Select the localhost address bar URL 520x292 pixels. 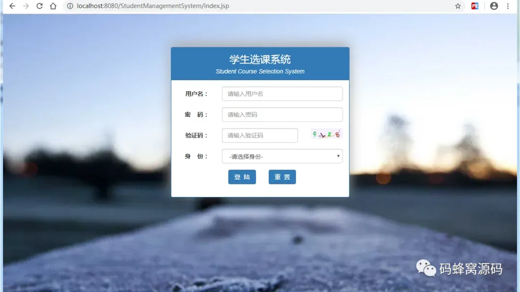tap(153, 6)
